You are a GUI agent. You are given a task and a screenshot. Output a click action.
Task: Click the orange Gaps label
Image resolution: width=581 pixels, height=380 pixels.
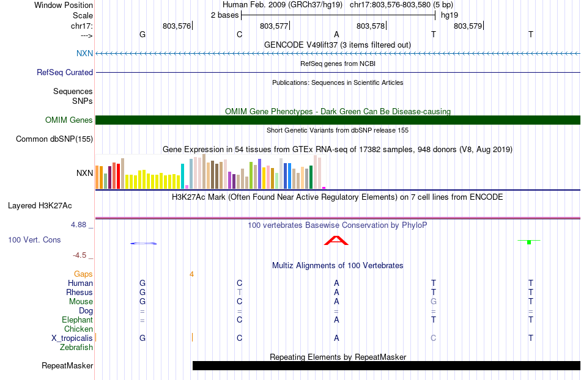83,274
